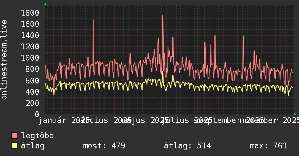Select the legtöbb legend label
Screen dimensions: 299x156
tap(37, 136)
